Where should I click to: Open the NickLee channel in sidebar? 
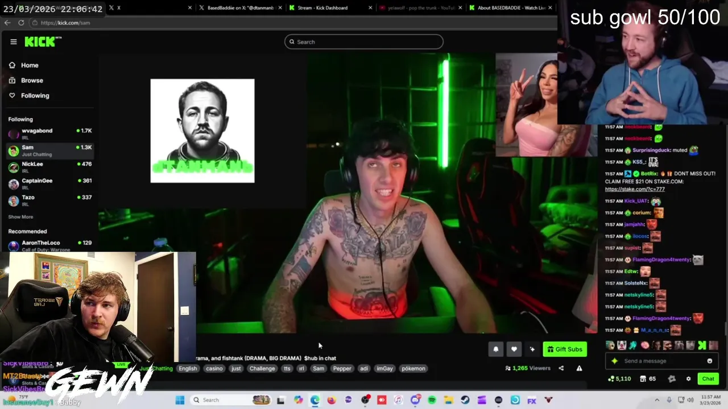(50, 167)
